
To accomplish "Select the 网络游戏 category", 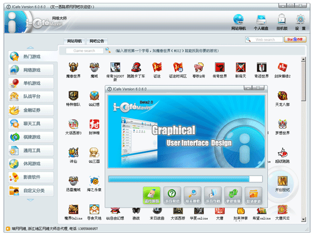I will coord(31,70).
